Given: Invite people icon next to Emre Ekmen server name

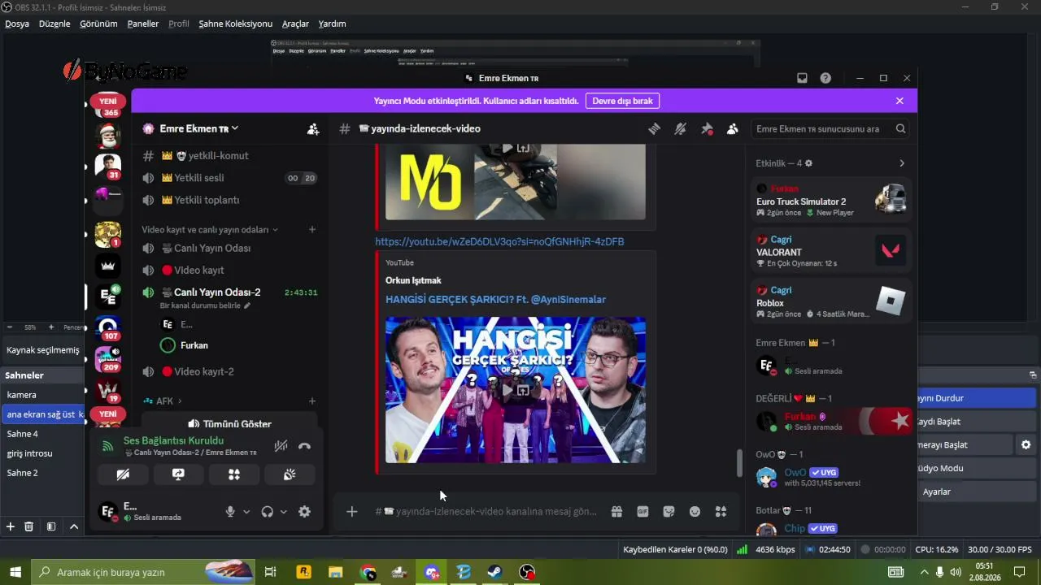Looking at the screenshot, I should tap(313, 128).
